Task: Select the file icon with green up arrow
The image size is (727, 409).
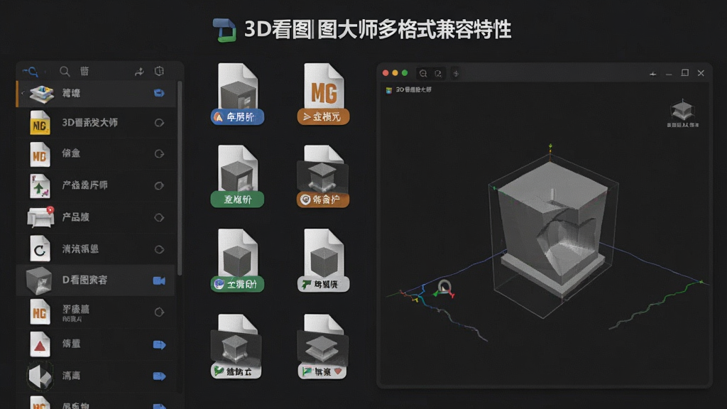Action: pyautogui.click(x=40, y=186)
